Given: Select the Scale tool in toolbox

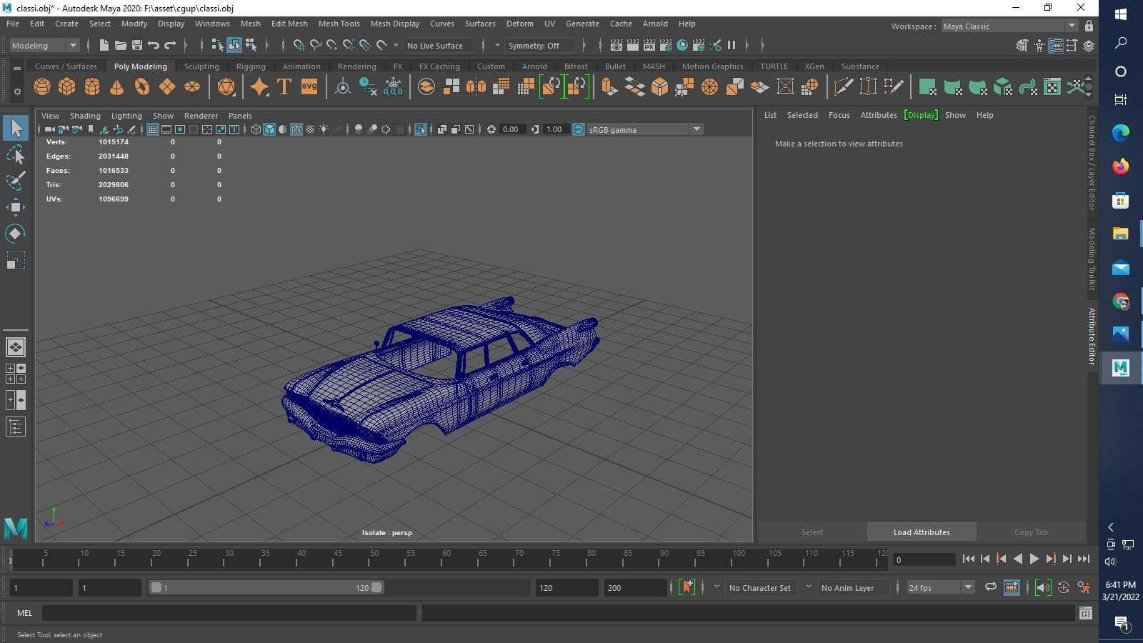Looking at the screenshot, I should tap(16, 260).
